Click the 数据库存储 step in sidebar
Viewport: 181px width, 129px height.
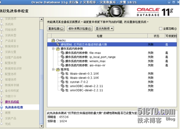12,85
